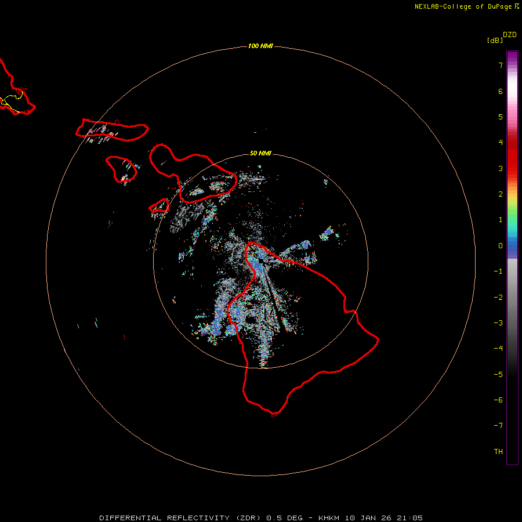Pick the blue 0 dB section of the color bar
The image size is (522, 522).
pos(512,248)
